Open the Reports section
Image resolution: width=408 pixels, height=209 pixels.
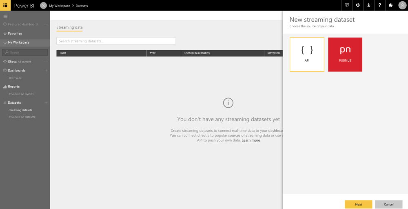pyautogui.click(x=13, y=87)
